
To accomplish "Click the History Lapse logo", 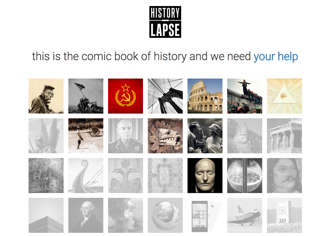I will coord(165,22).
